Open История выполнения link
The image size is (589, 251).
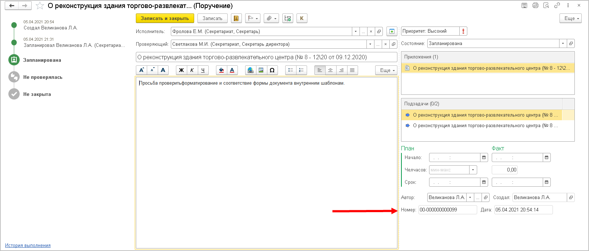[28, 246]
